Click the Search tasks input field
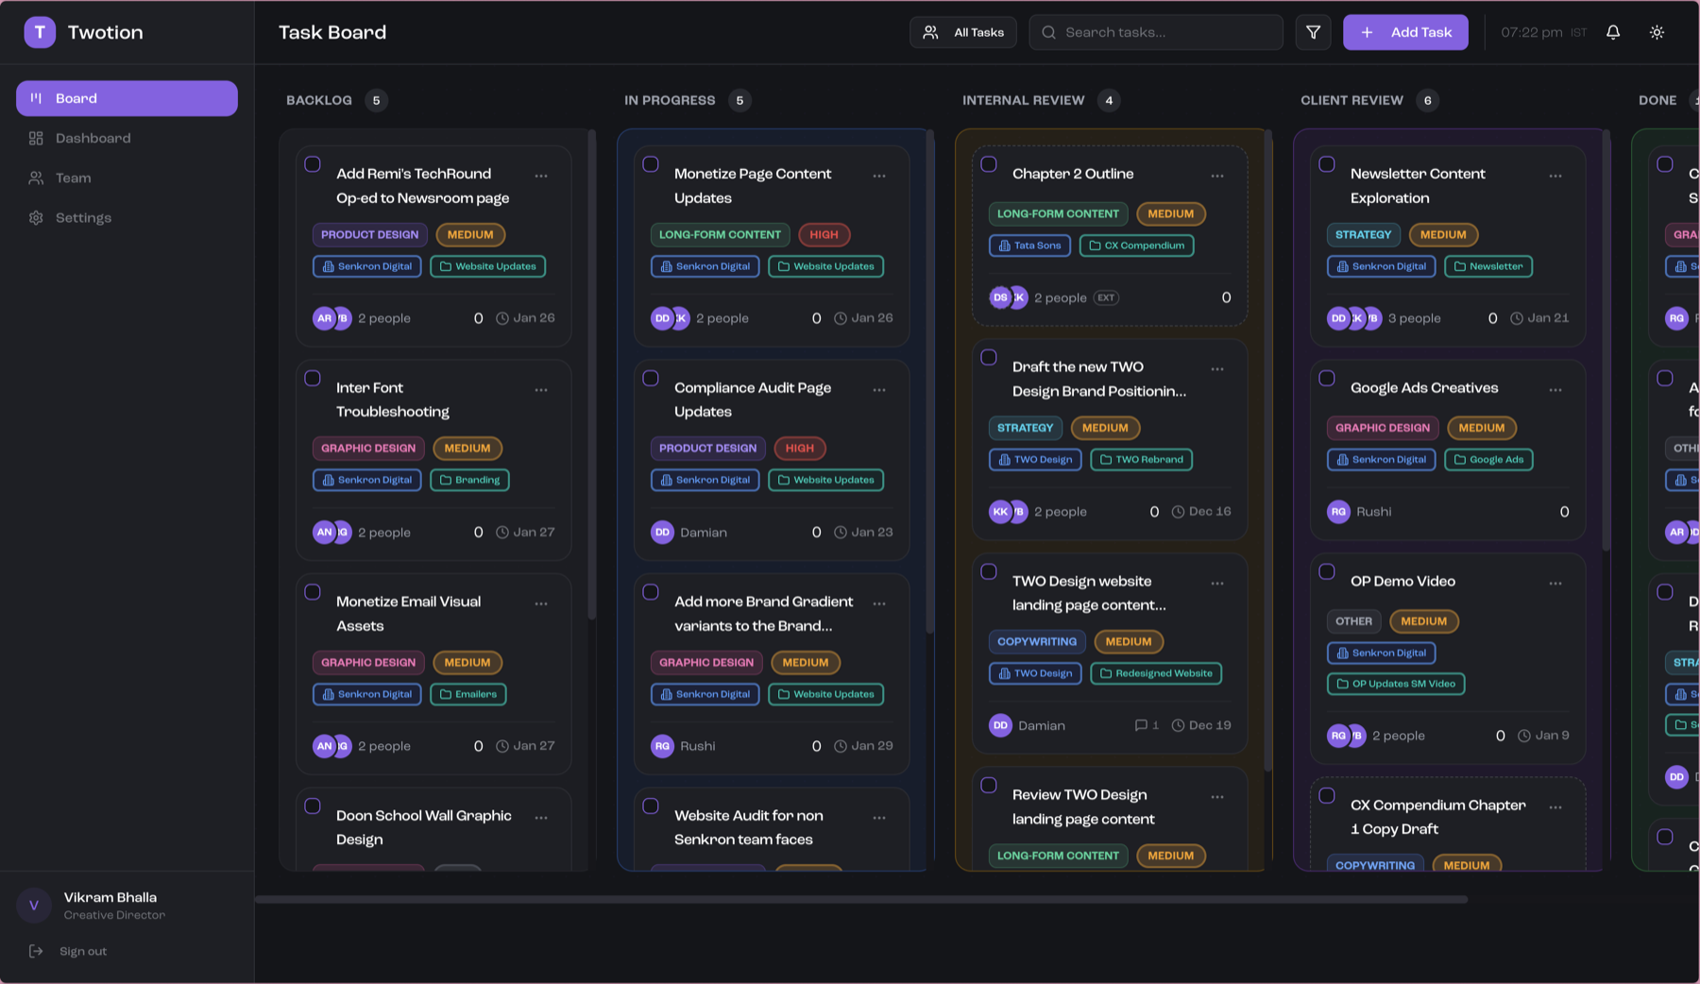 click(x=1154, y=31)
